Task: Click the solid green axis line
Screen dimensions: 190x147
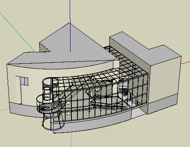Action: [x=17, y=32]
